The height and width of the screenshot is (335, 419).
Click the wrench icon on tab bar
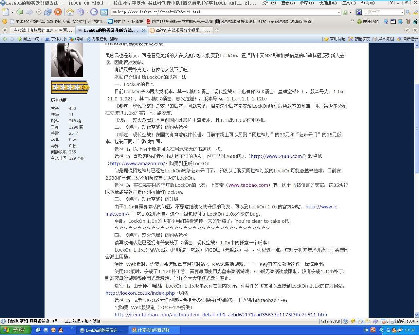click(407, 30)
